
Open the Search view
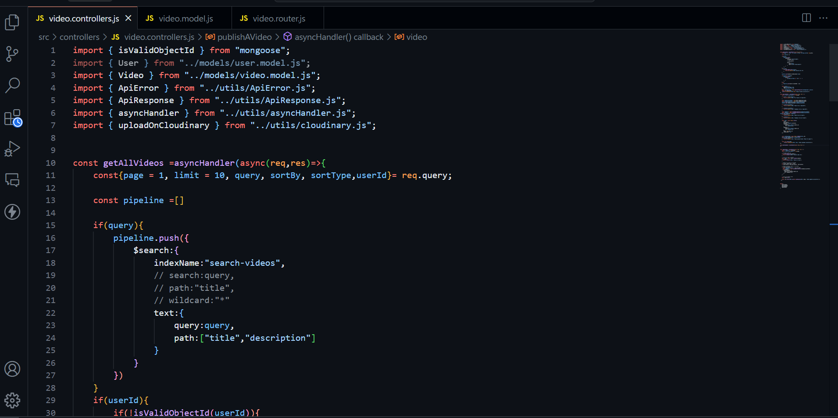(x=12, y=86)
